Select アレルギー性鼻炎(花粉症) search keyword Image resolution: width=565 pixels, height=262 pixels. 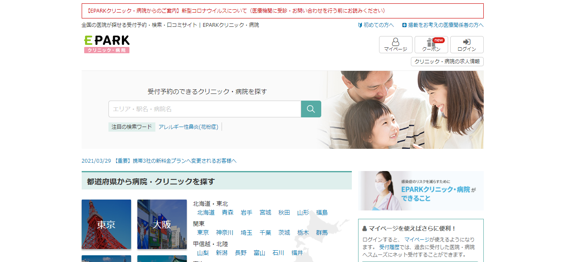click(188, 127)
